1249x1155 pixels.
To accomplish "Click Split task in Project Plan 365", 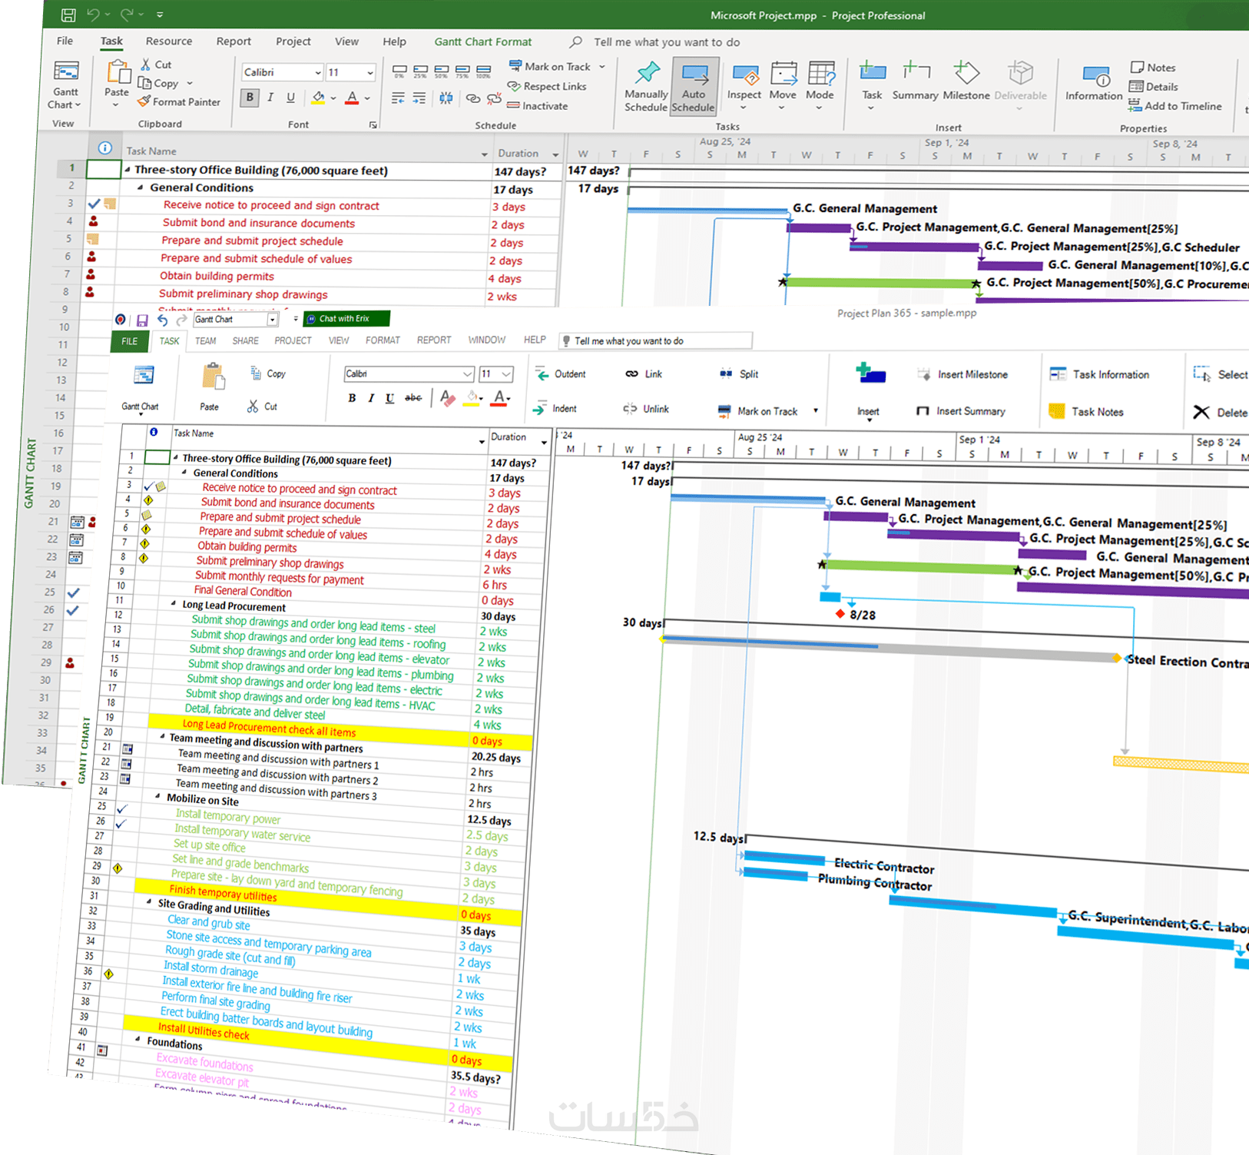I will pyautogui.click(x=739, y=374).
